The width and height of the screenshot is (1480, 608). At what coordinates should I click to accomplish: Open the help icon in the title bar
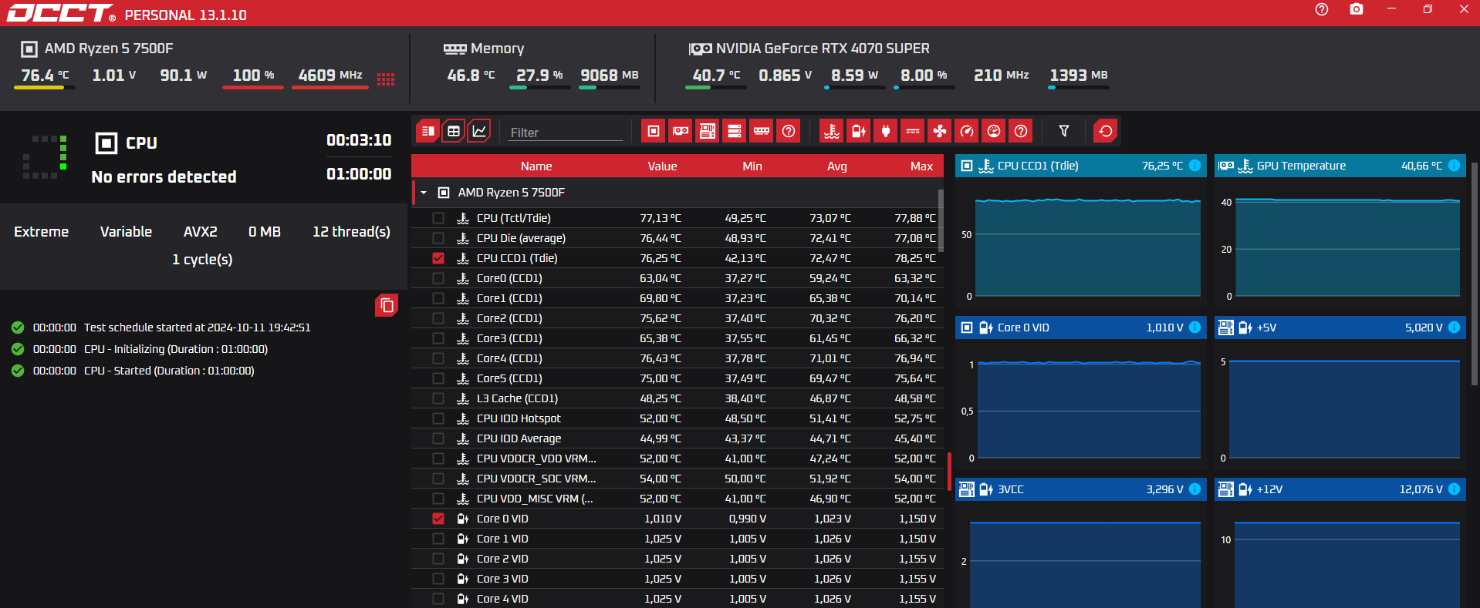point(1322,9)
